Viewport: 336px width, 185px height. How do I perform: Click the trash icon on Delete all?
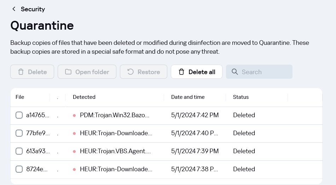tap(181, 72)
